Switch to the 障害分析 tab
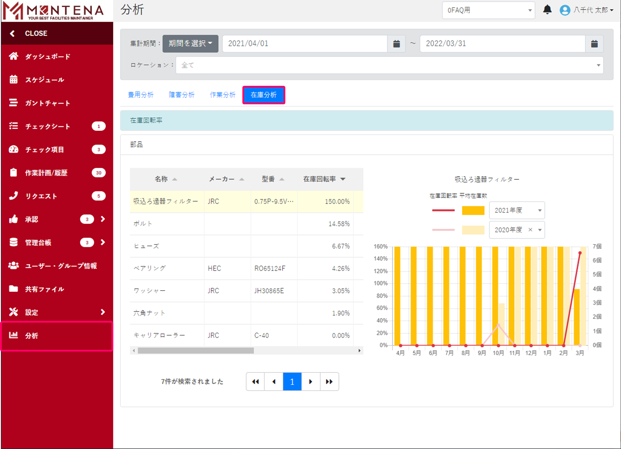The height and width of the screenshot is (449, 621). pos(182,95)
